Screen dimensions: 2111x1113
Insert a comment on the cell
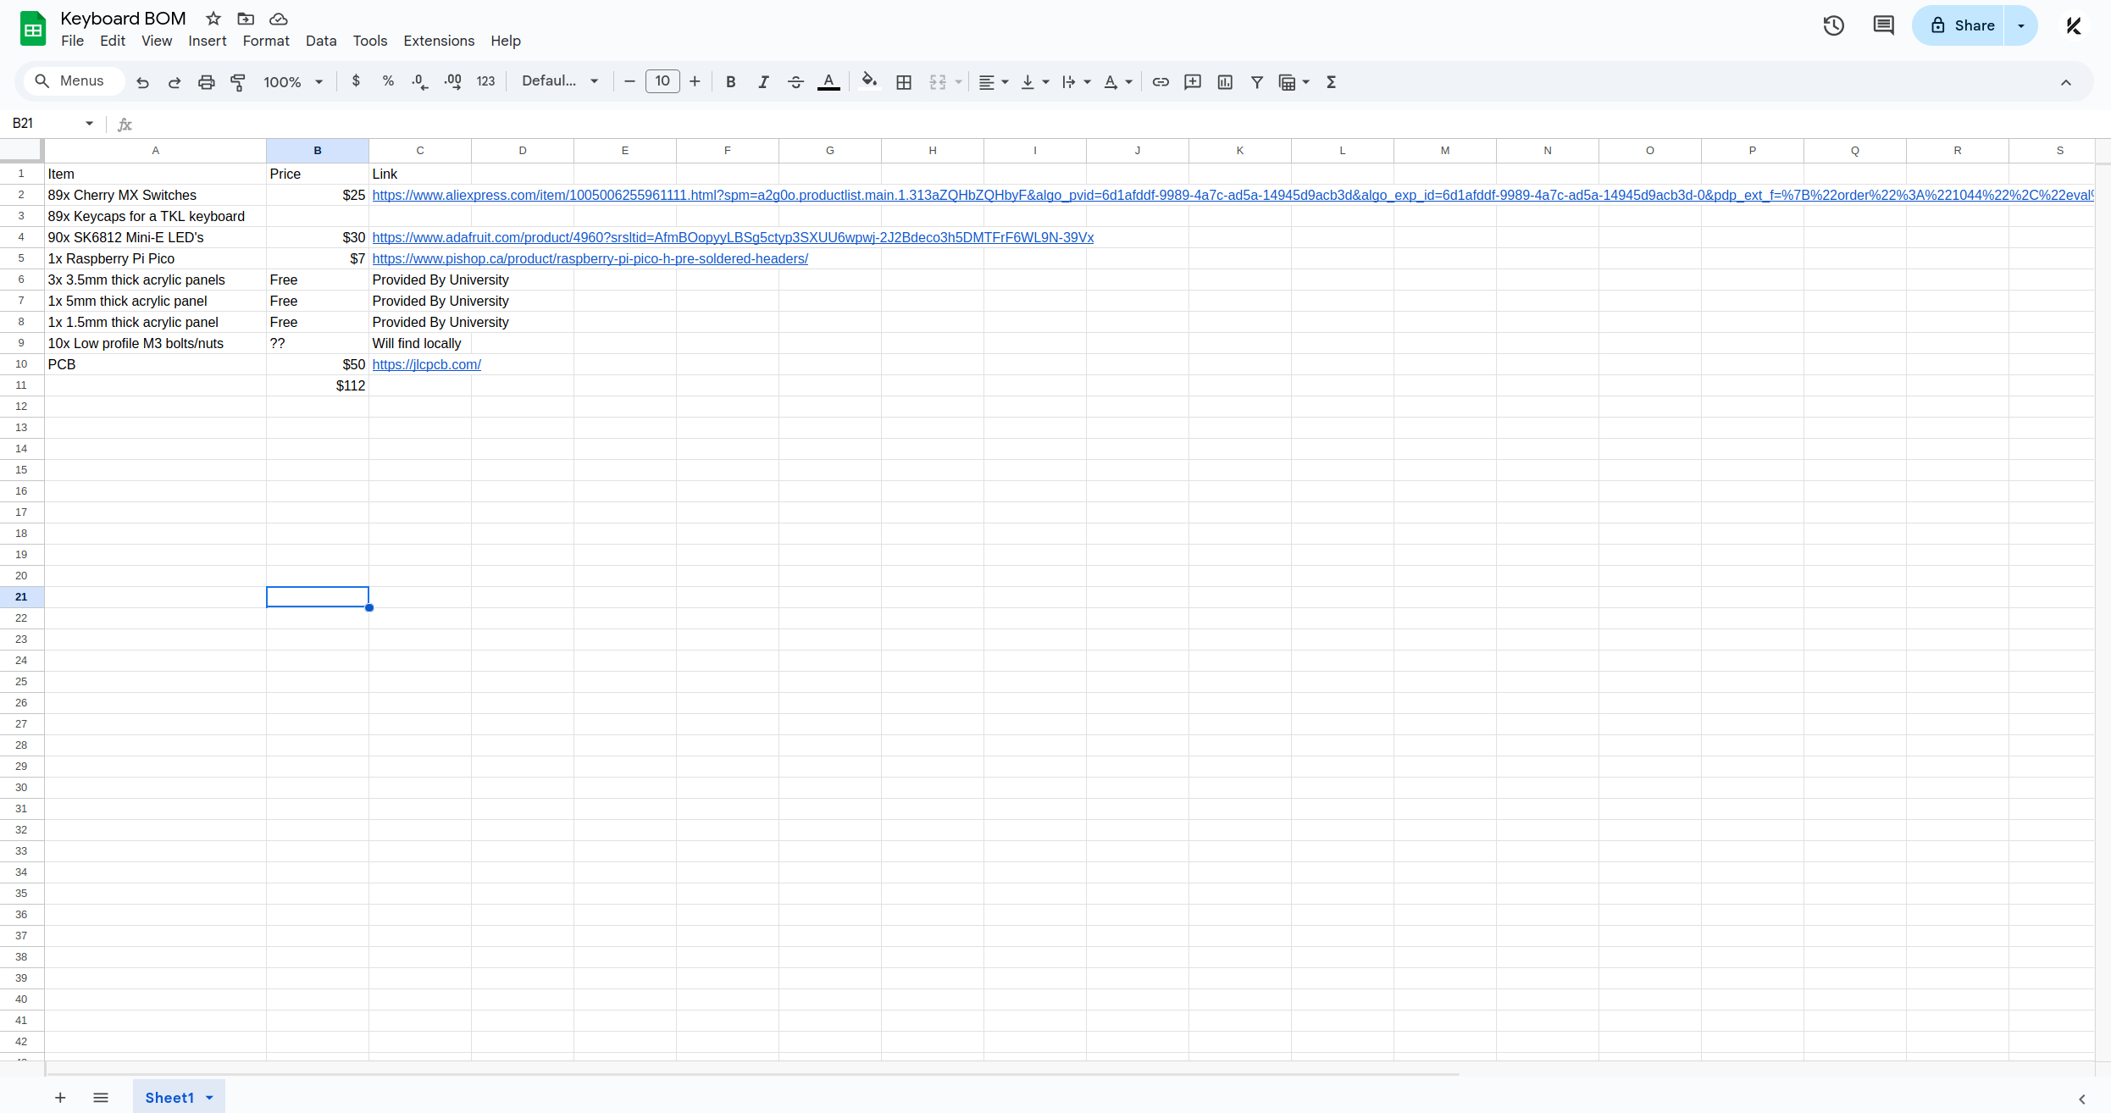(1193, 81)
